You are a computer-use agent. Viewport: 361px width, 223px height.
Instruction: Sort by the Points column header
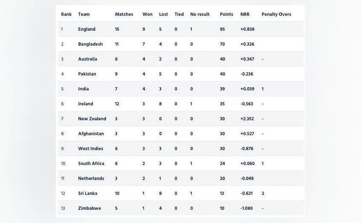coord(226,14)
